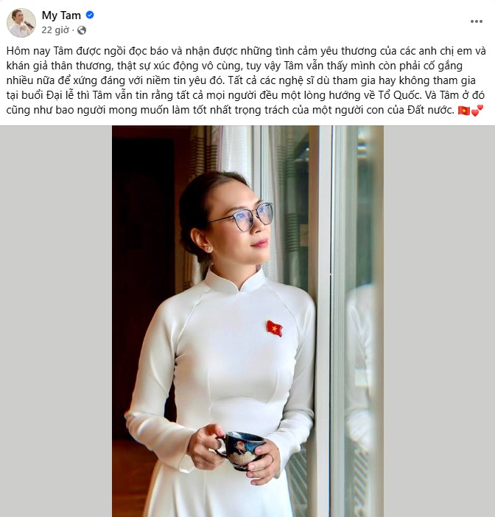Click the two hearts emoji after the flag

pos(477,111)
